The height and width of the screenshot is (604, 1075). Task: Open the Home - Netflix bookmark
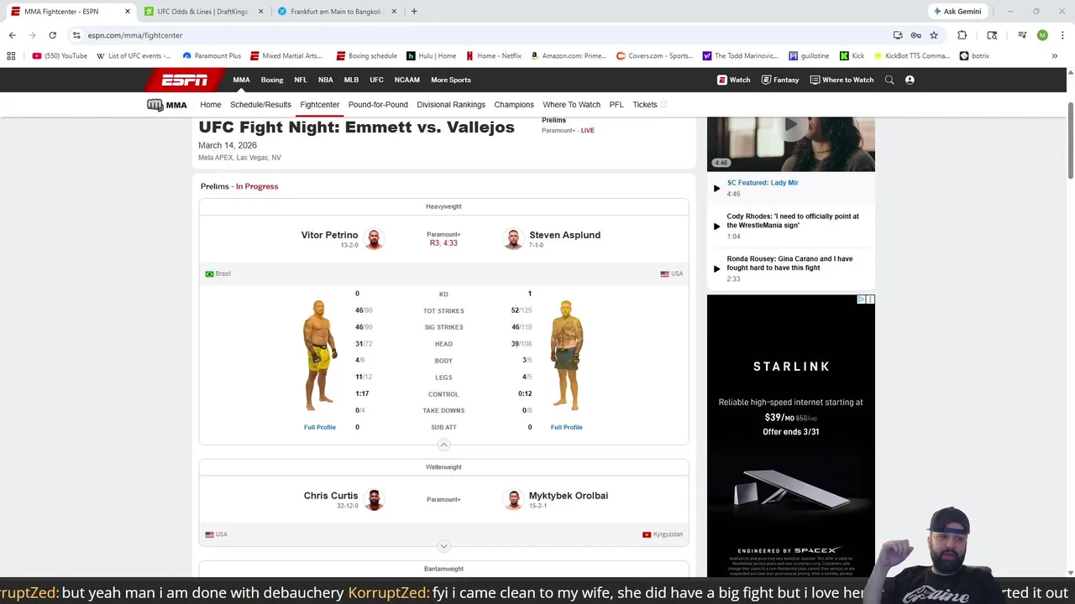pos(494,55)
